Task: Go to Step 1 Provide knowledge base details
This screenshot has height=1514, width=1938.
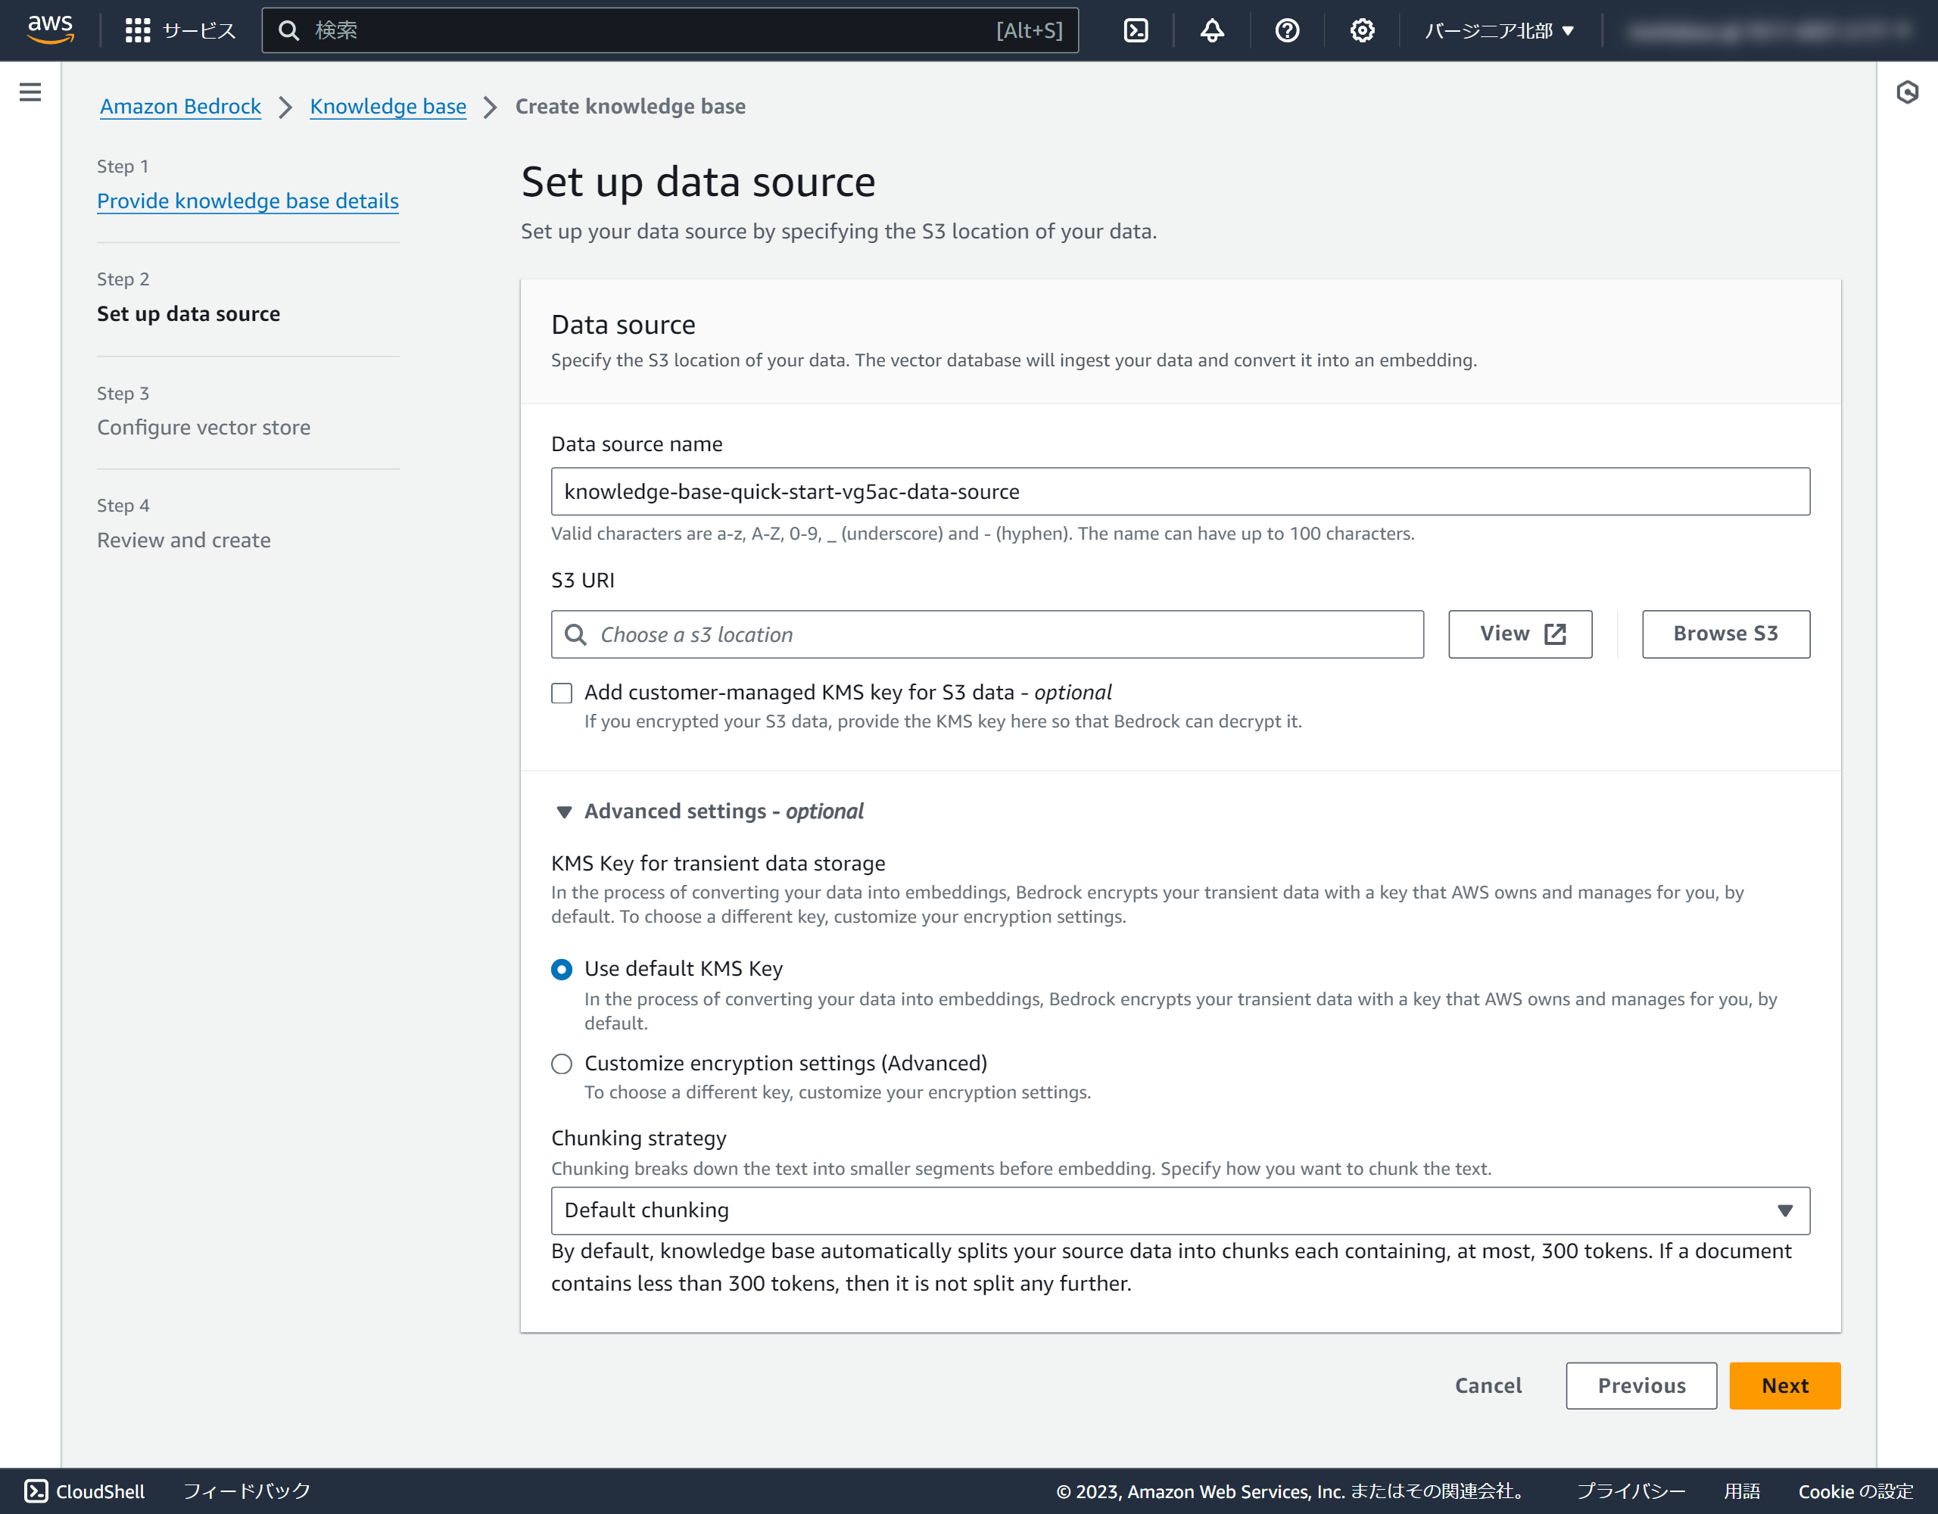Action: tap(248, 201)
